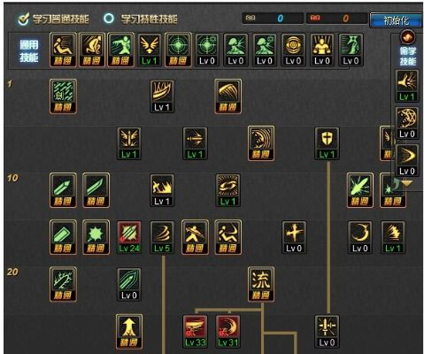Select the 学习特性技能 radio option
Image resolution: width=424 pixels, height=354 pixels.
109,19
